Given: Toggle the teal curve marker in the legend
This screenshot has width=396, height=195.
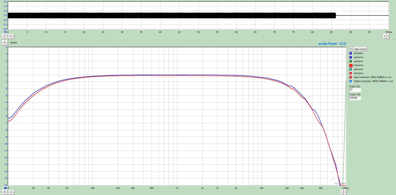Looking at the screenshot, I should [x=351, y=70].
